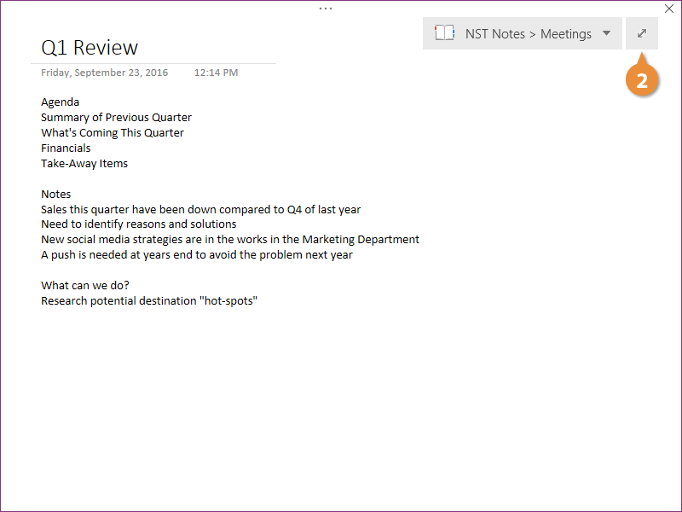
Task: Click the What can we do? line
Action: click(85, 286)
